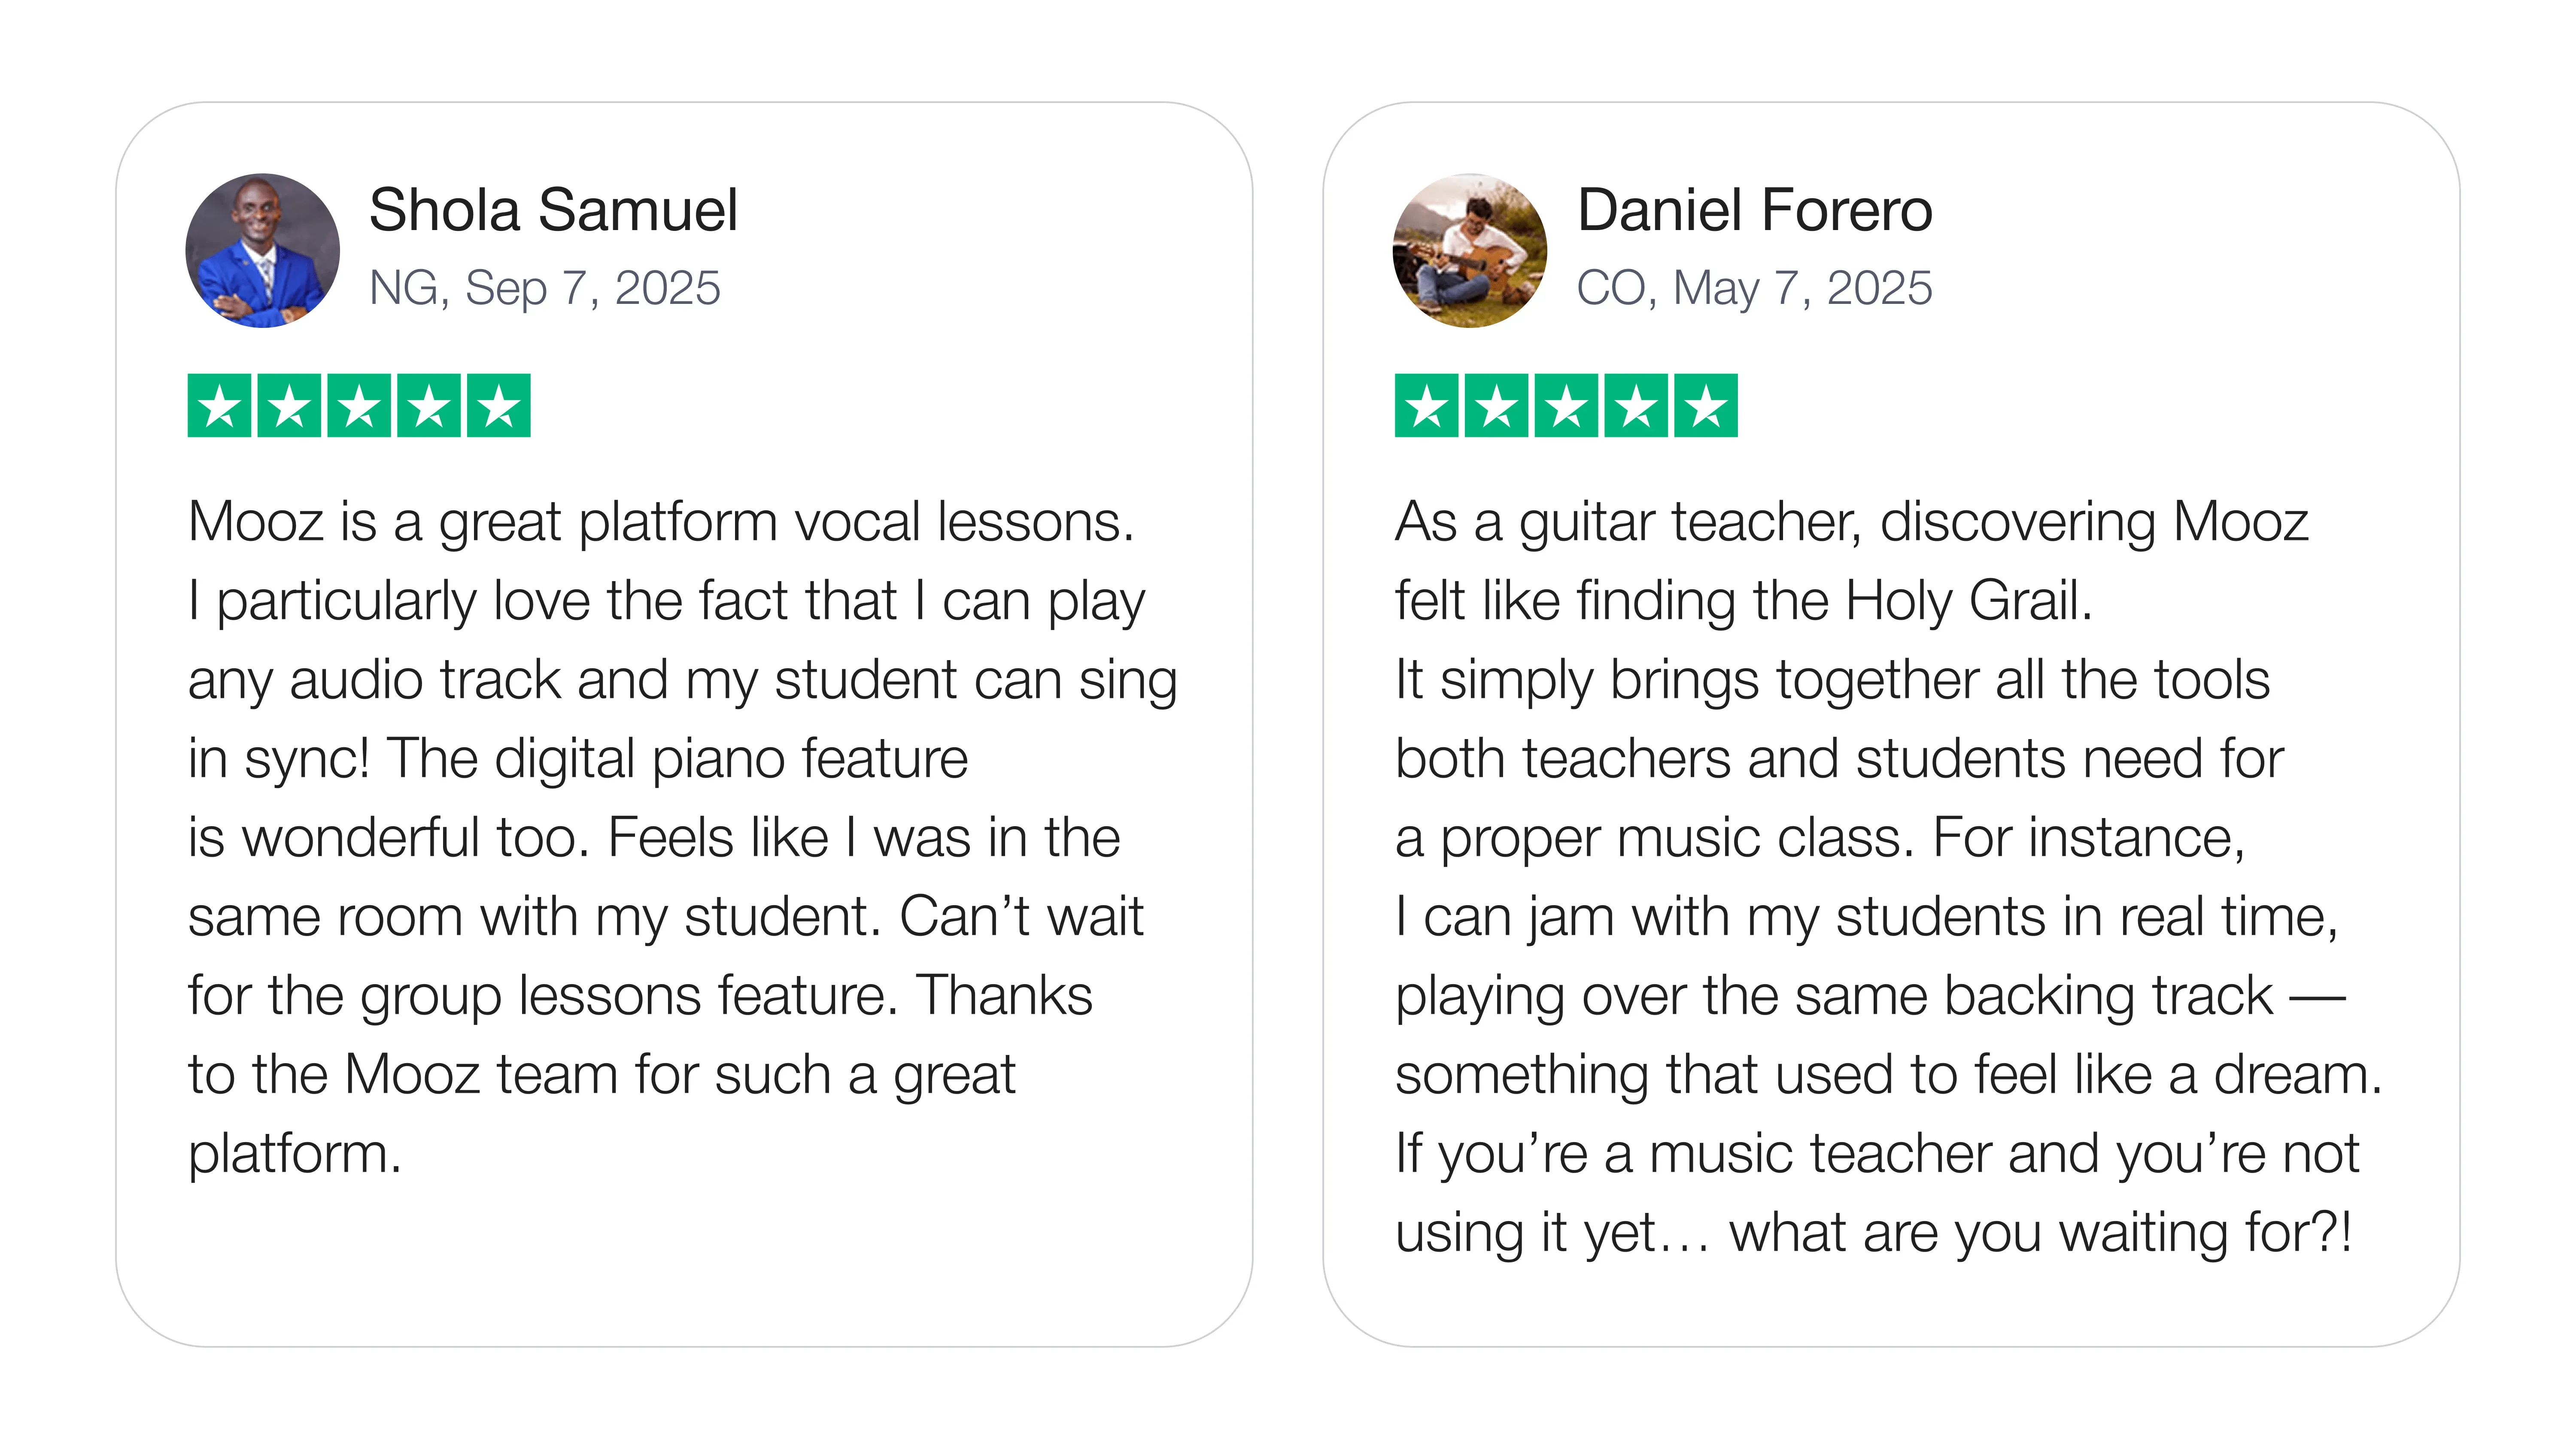Viewport: 2576px width, 1449px height.
Task: Open Shola Samuel's profile photo
Action: click(262, 250)
